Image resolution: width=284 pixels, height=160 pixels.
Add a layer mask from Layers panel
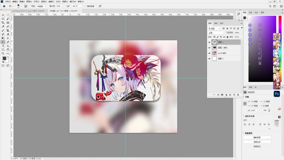222,95
